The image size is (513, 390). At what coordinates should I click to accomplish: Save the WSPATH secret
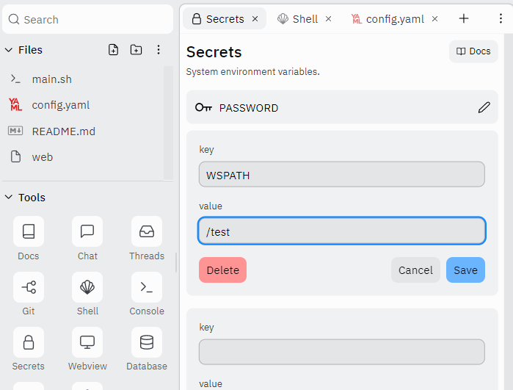[465, 270]
